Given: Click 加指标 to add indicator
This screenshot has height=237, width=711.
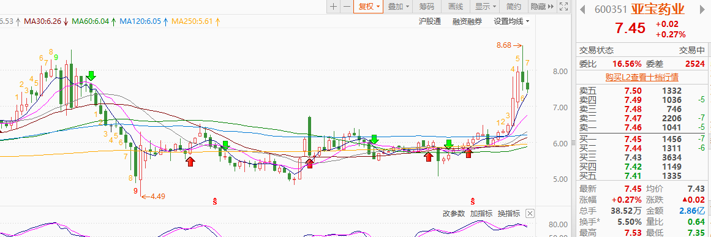Looking at the screenshot, I should 481,214.
